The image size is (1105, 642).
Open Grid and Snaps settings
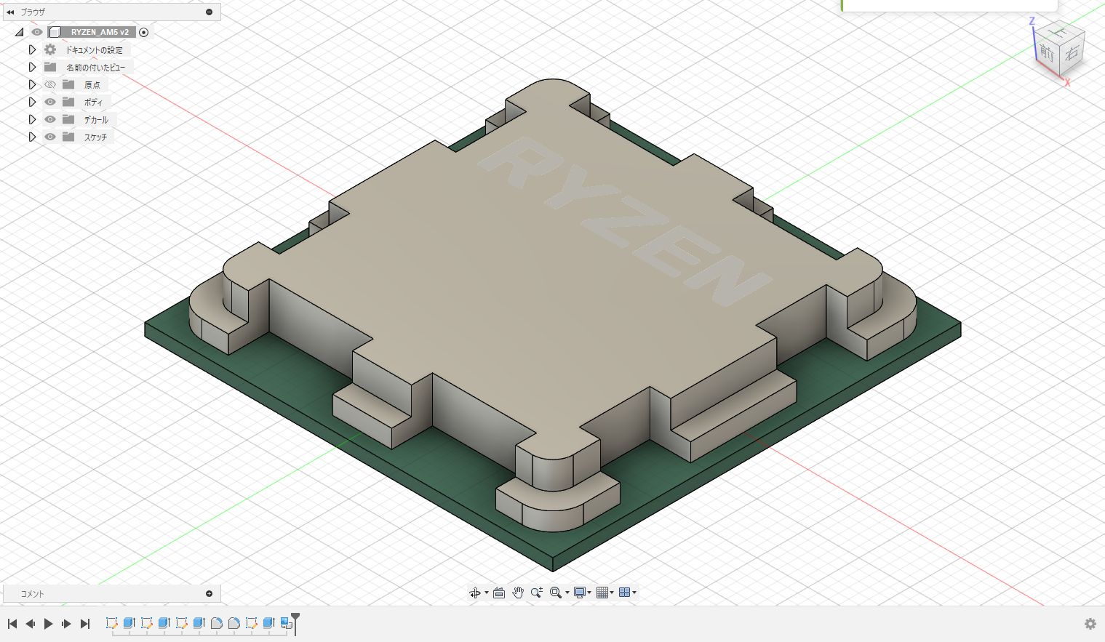602,593
